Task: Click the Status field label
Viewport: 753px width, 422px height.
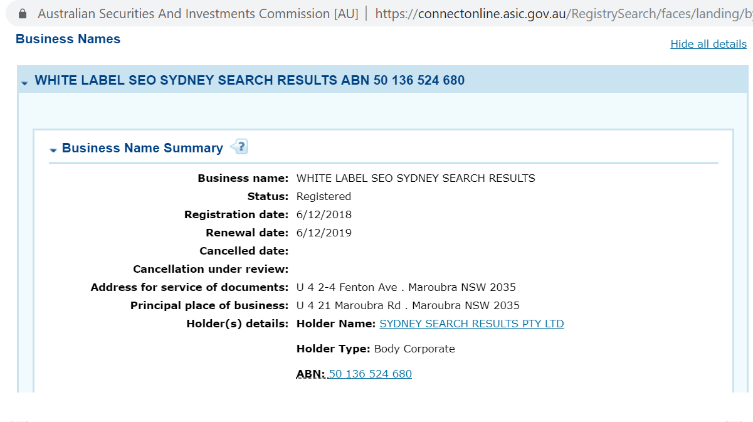Action: tap(268, 196)
